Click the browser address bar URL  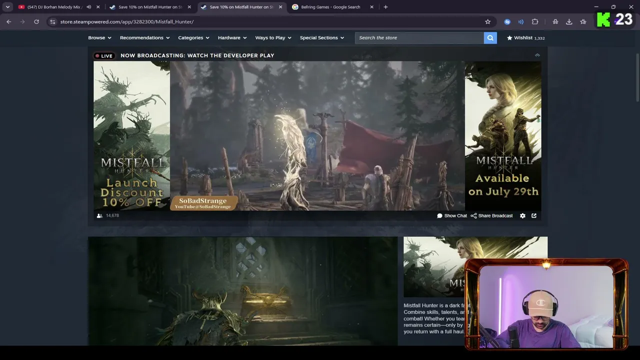127,21
